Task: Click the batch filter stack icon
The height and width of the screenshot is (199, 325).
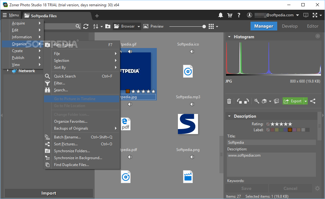Action: pos(264,101)
